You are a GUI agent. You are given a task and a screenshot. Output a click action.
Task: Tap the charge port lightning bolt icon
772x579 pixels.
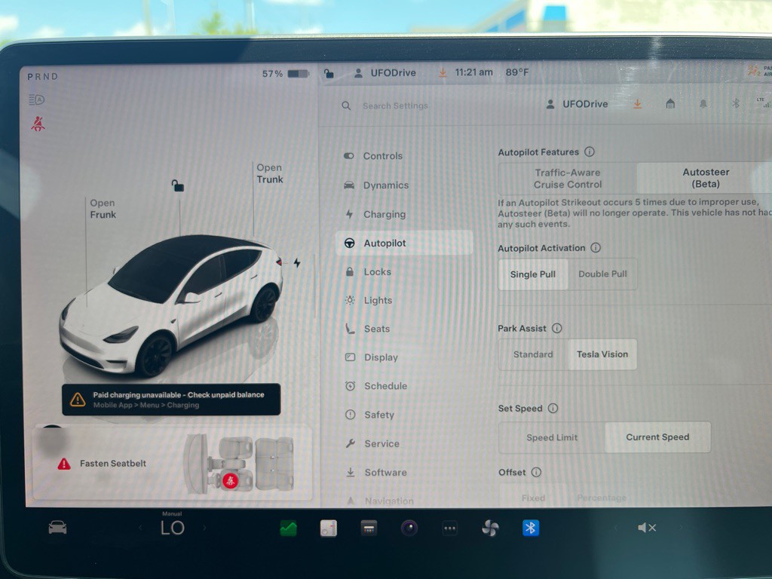click(297, 263)
